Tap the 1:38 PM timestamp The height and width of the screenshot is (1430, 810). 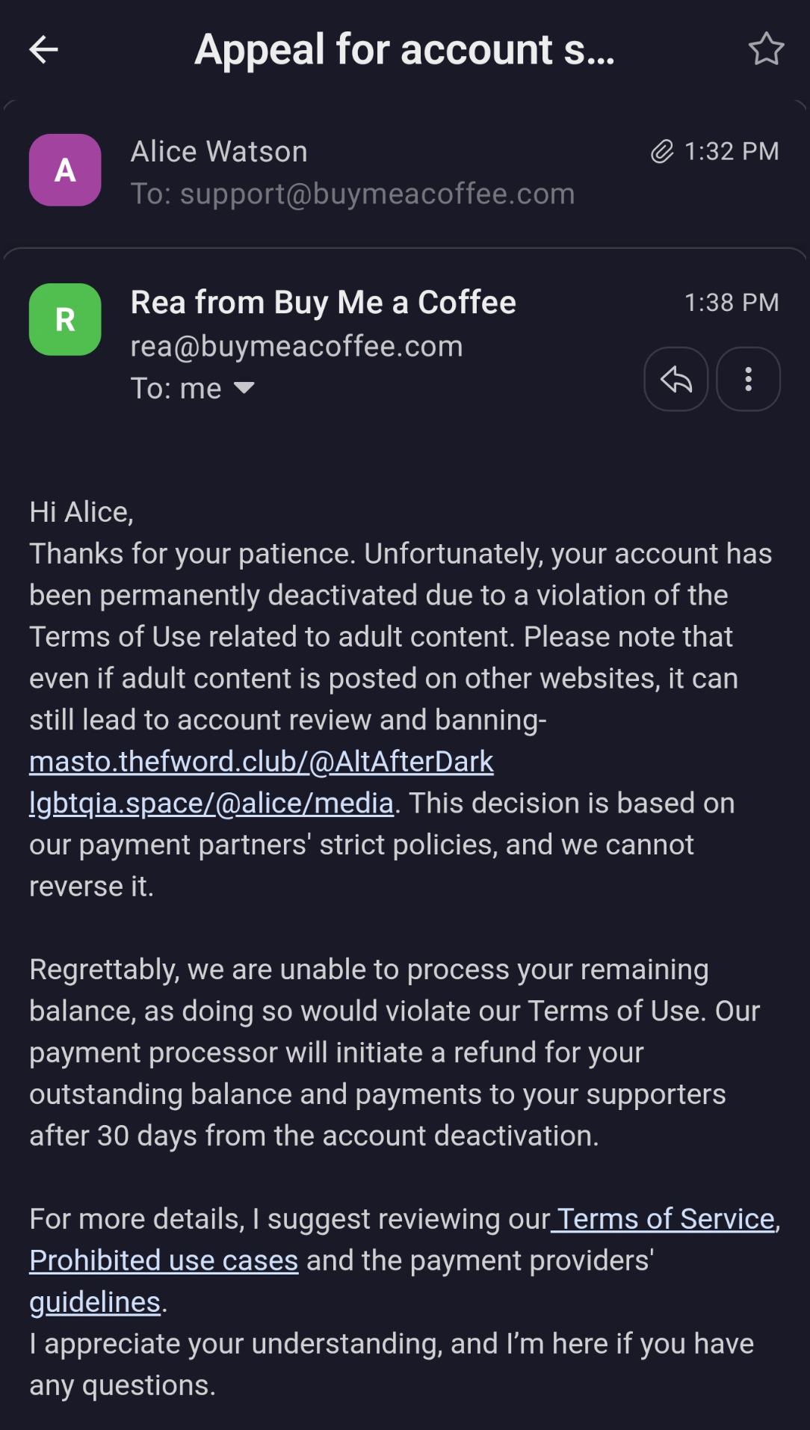point(732,303)
